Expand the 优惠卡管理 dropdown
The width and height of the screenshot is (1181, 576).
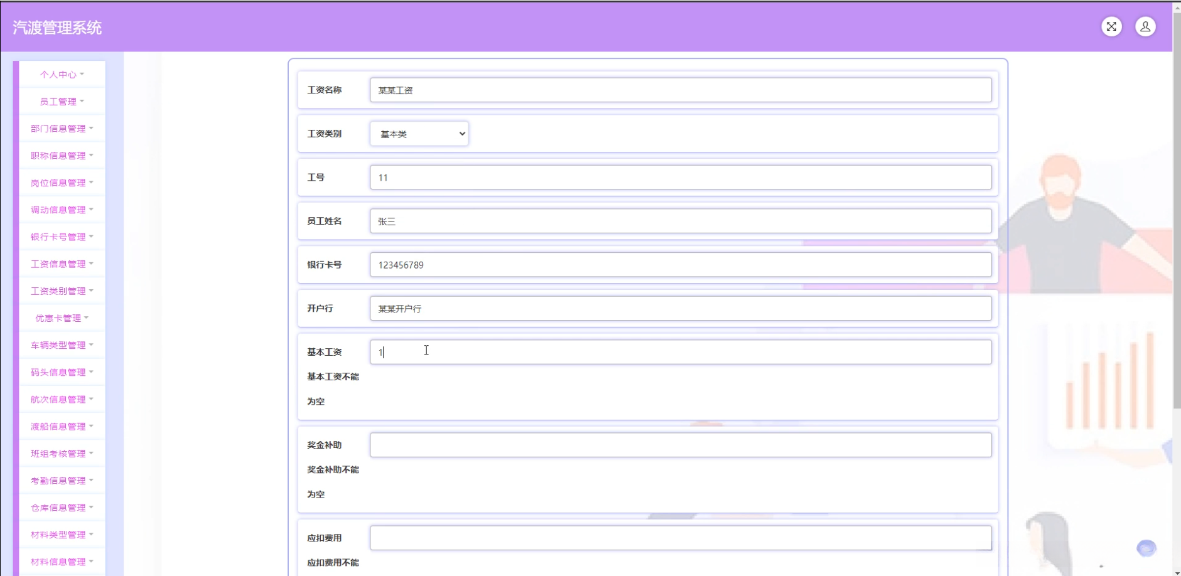click(x=62, y=317)
